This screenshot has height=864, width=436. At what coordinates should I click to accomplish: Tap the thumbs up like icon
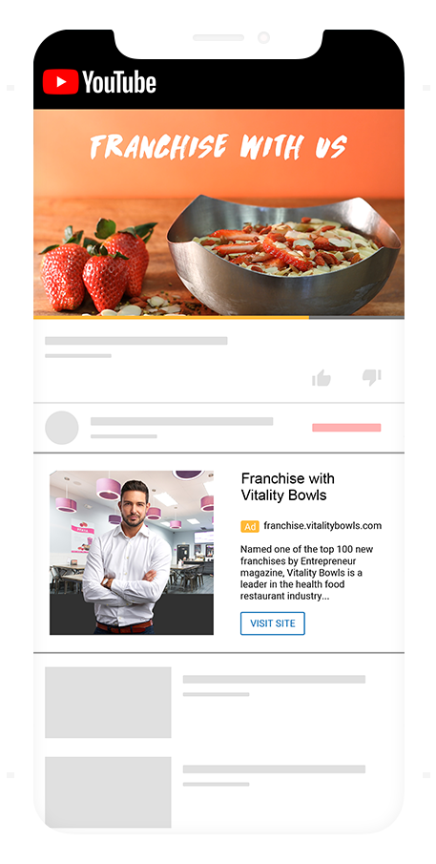pyautogui.click(x=321, y=377)
